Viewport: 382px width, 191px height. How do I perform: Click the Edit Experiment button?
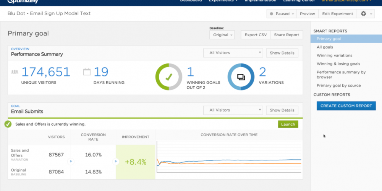[338, 14]
